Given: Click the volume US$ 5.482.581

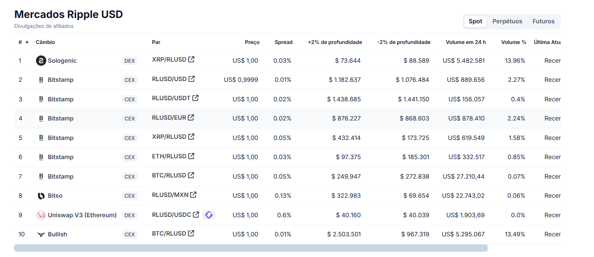Looking at the screenshot, I should [464, 60].
